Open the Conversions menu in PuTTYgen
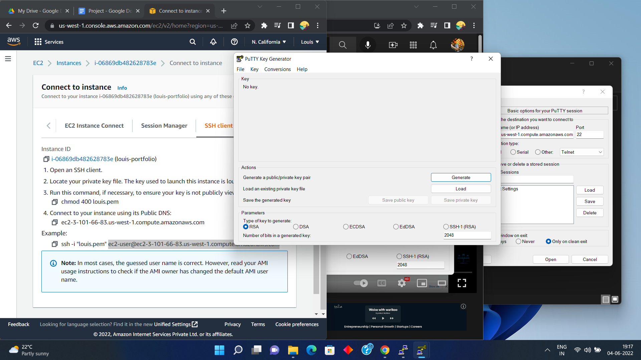 [x=277, y=69]
